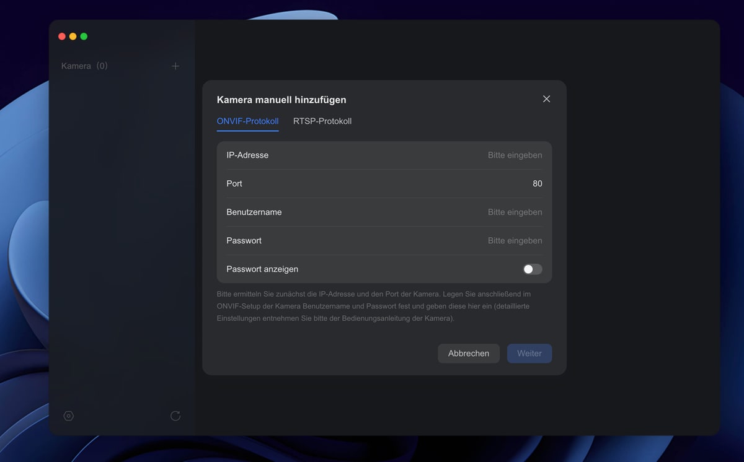Screen dimensions: 744x462
Task: Close the Kamera manuell hinzufügen dialog
Action: point(546,99)
